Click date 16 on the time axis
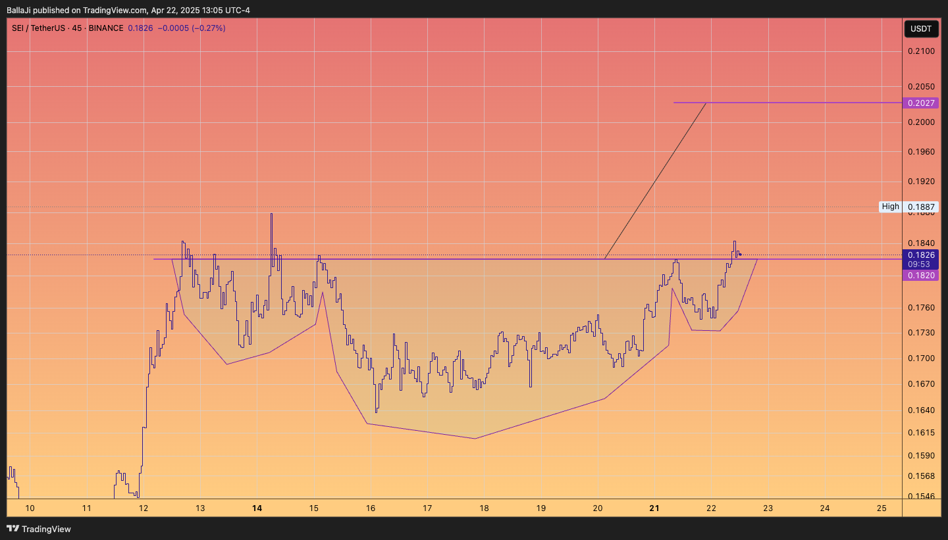The image size is (948, 540). pos(371,508)
